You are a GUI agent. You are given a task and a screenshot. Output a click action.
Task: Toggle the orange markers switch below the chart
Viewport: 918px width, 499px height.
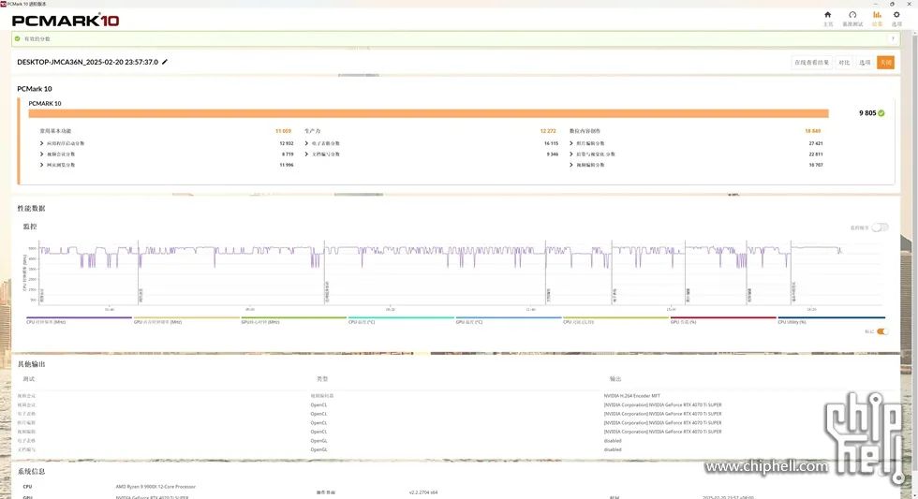point(881,331)
